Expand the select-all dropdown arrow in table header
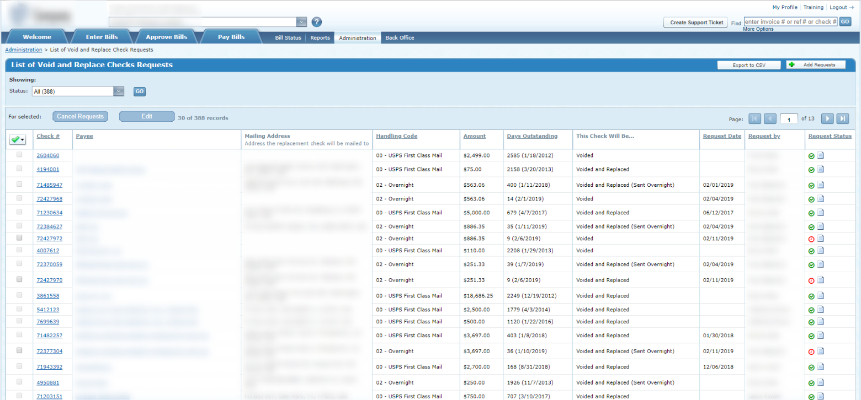 [23, 139]
